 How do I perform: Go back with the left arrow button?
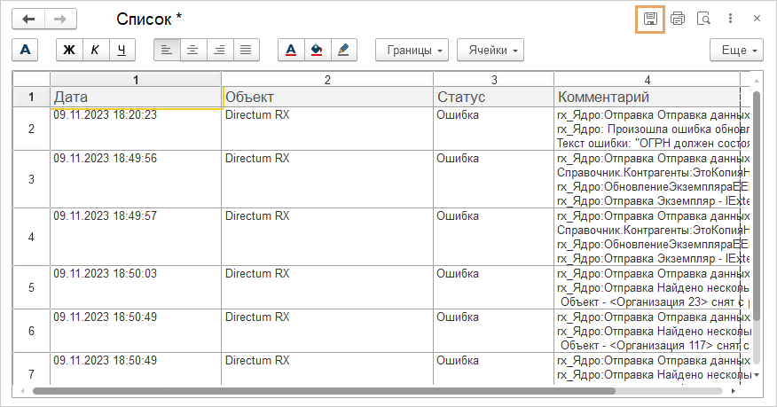pyautogui.click(x=28, y=19)
